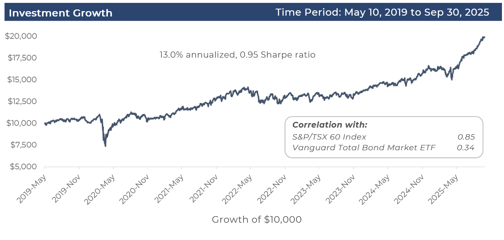The width and height of the screenshot is (504, 240).
Task: Click the $12,500 y-axis label
Action: pyautogui.click(x=21, y=101)
